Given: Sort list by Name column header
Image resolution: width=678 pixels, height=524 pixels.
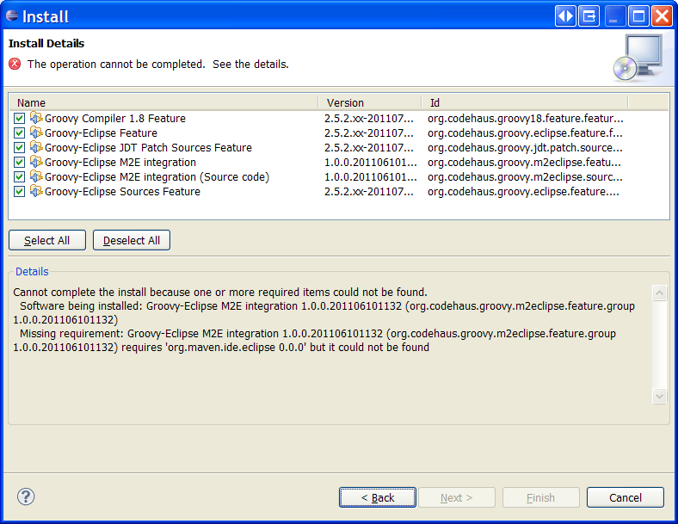Looking at the screenshot, I should 163,102.
